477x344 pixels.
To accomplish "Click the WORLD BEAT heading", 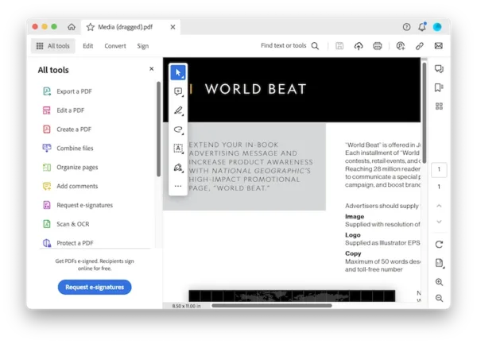I will (255, 89).
